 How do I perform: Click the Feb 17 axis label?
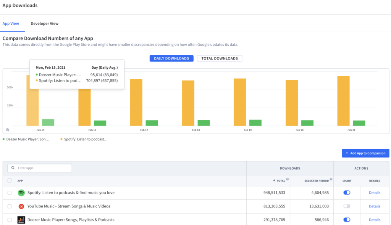[144, 130]
